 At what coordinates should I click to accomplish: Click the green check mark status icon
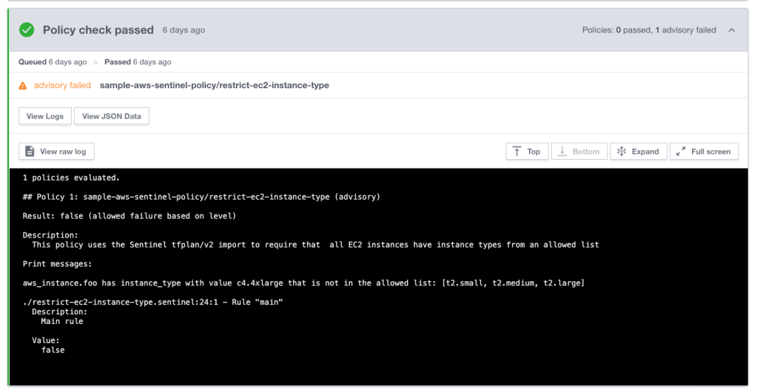(x=27, y=30)
